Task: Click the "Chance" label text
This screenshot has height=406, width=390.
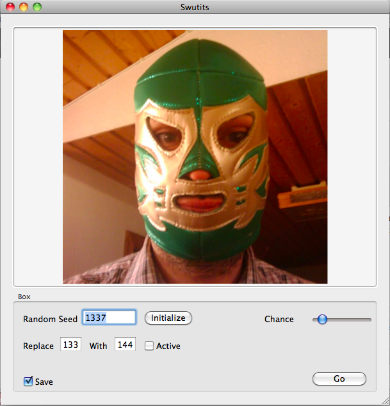Action: click(x=279, y=319)
